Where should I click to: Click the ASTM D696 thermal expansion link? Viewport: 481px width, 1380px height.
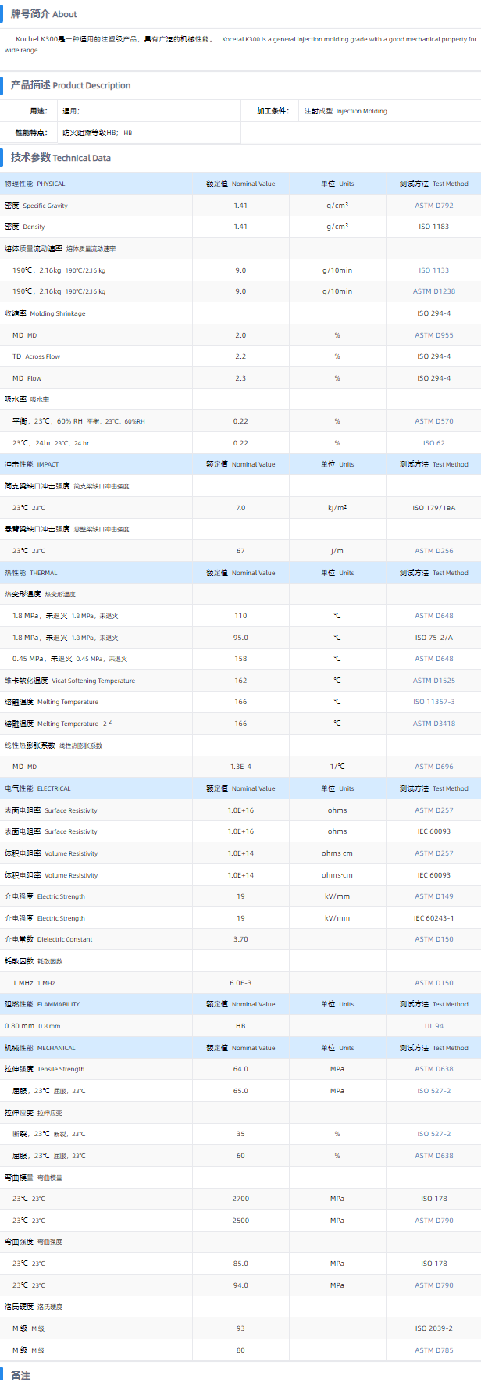[x=433, y=767]
